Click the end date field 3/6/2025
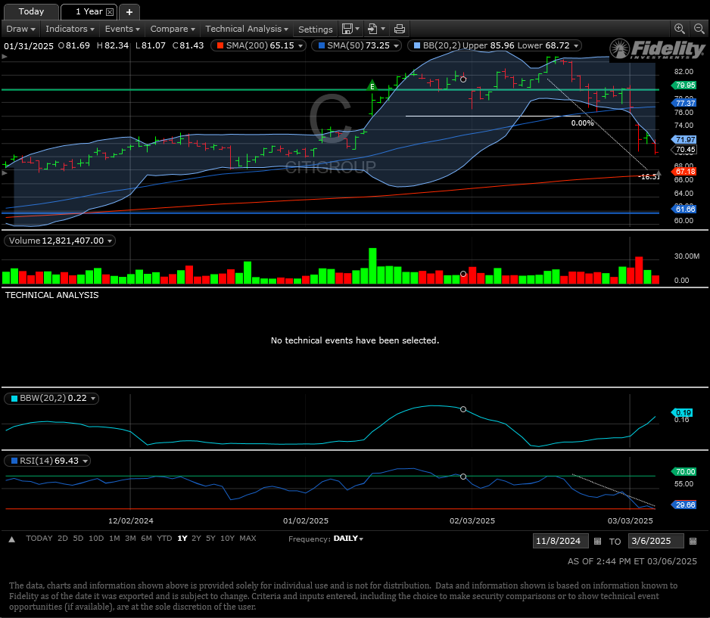The image size is (710, 618). tap(656, 541)
